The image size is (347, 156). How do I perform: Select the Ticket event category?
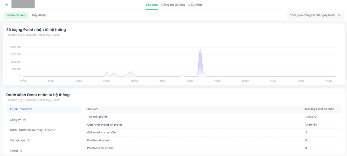44,151
